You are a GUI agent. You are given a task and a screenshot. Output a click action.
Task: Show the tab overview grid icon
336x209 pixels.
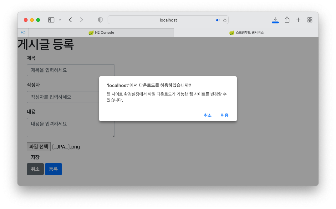click(310, 20)
